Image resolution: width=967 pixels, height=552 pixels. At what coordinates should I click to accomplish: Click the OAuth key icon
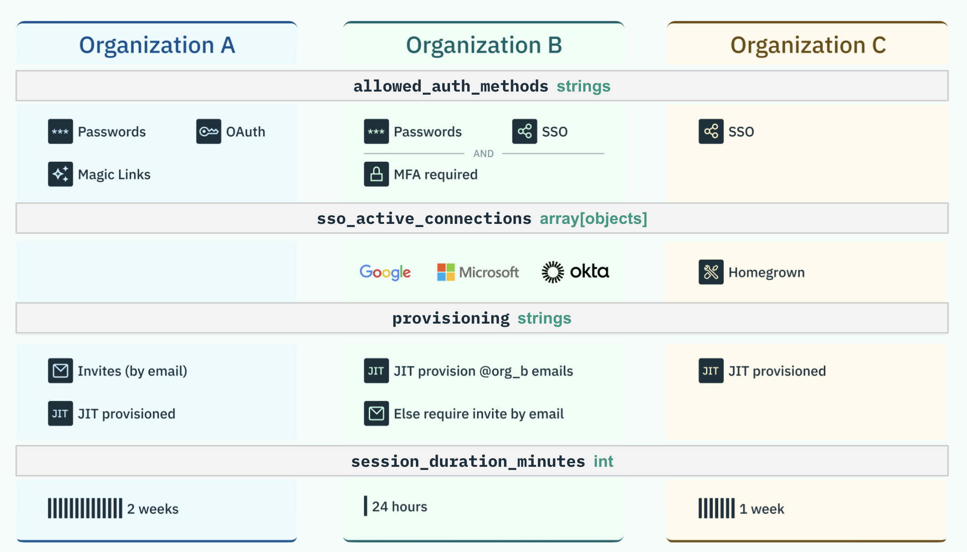208,131
